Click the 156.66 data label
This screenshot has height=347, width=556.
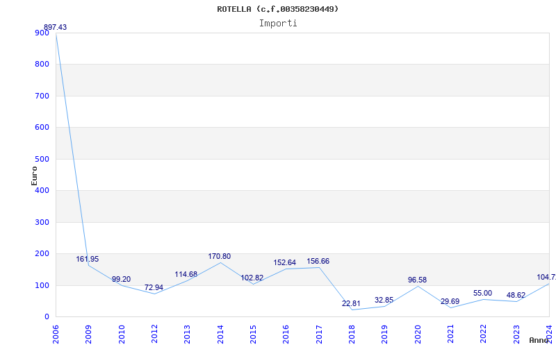[x=318, y=262]
